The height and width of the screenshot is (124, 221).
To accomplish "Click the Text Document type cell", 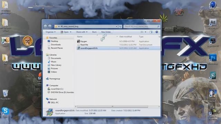I will point(146,45).
